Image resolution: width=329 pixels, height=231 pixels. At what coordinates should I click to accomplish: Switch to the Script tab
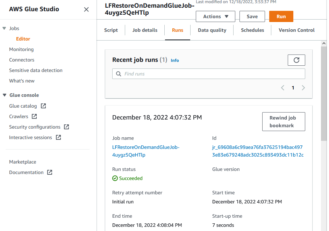(111, 30)
